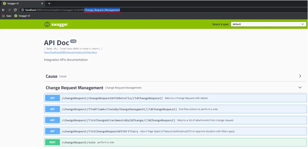Click the Base URL line

pos(73,49)
